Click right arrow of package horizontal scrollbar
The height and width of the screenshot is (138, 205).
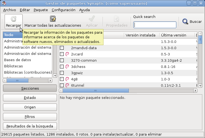(195, 90)
